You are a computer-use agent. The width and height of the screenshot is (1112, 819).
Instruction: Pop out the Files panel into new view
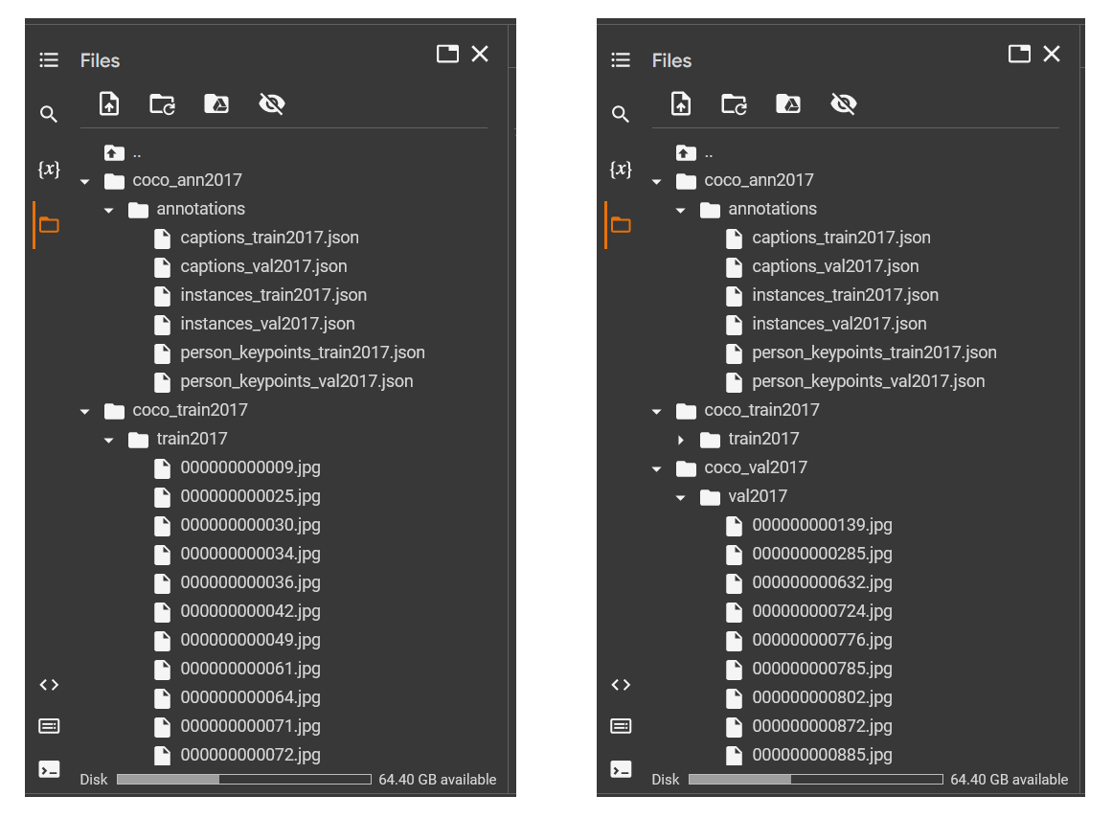click(447, 54)
